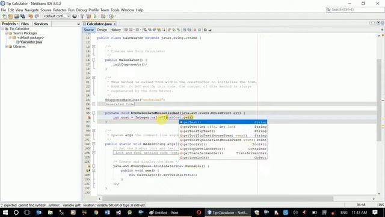Open the Edit menu
Screen dimensions: 385x217
(x=11, y=10)
